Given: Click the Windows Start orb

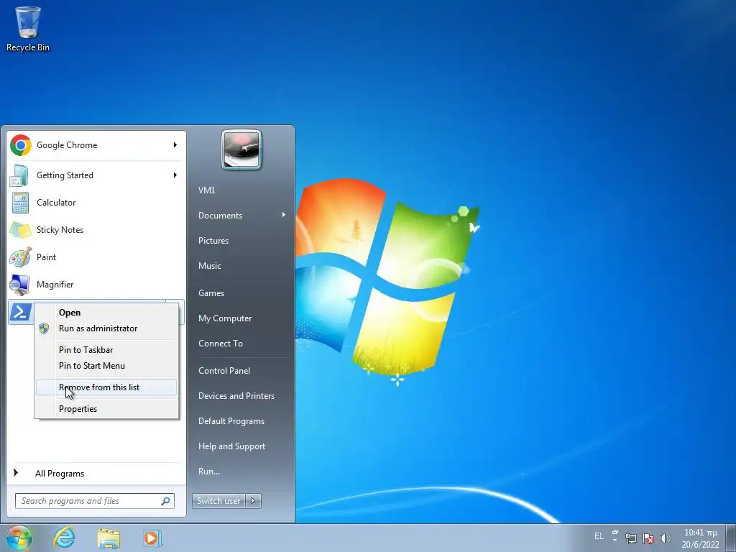Looking at the screenshot, I should (x=19, y=538).
